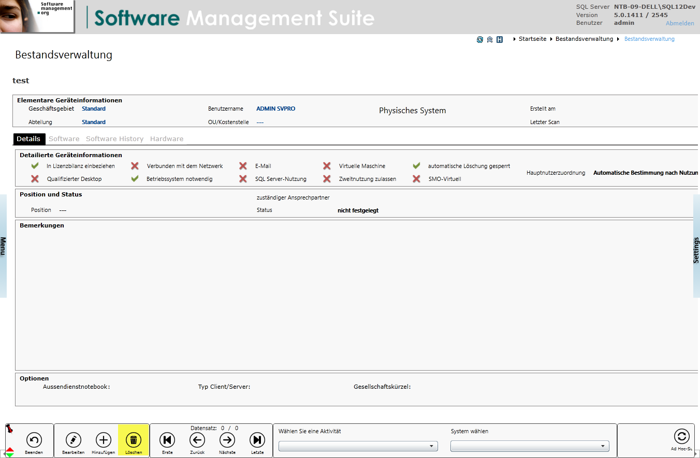The height and width of the screenshot is (458, 700).
Task: Switch to the Software History tab
Action: (114, 139)
